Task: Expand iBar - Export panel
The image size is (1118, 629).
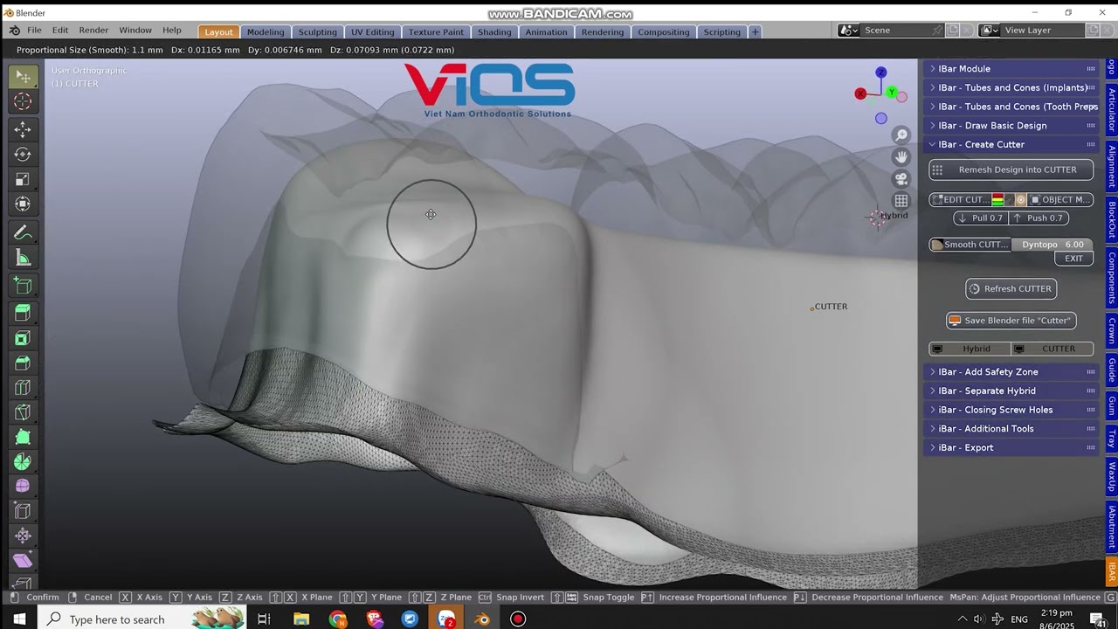Action: pyautogui.click(x=1011, y=448)
